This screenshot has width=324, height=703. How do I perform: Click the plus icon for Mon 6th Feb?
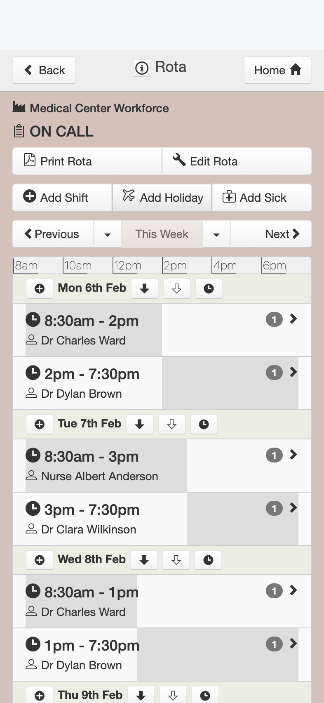click(x=40, y=288)
